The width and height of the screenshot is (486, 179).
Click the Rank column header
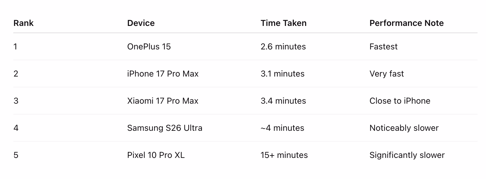point(24,23)
